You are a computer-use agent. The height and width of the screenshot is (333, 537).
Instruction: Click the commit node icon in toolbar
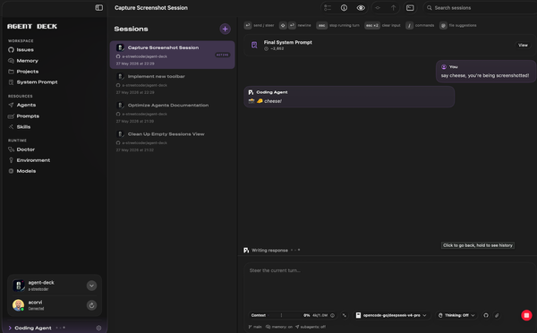click(x=378, y=8)
